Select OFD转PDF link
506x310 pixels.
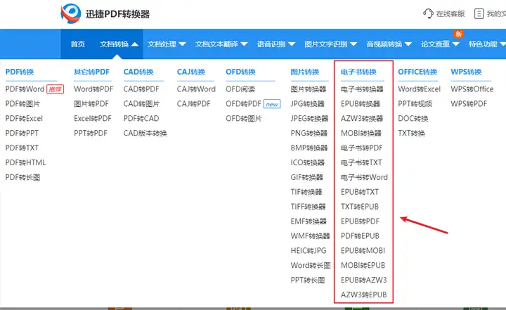(x=244, y=104)
